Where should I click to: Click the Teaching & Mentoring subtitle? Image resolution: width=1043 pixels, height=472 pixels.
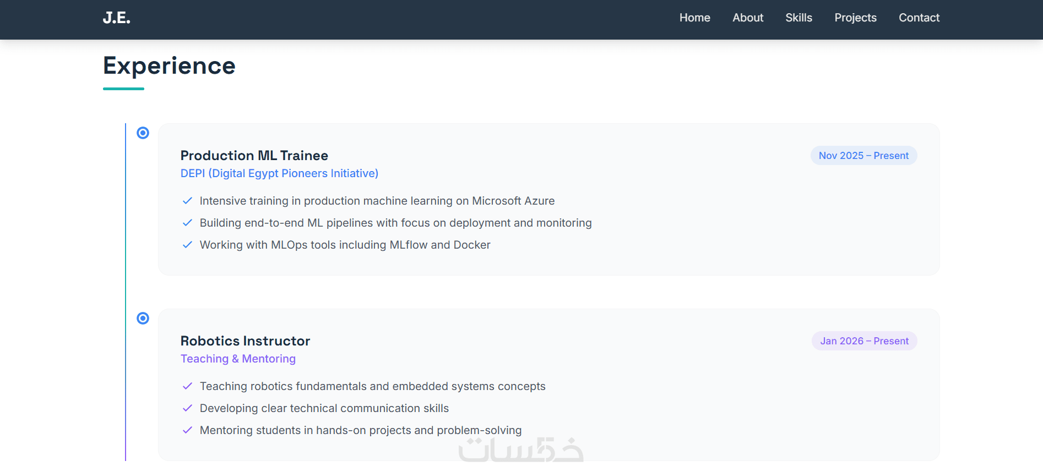[x=238, y=359]
